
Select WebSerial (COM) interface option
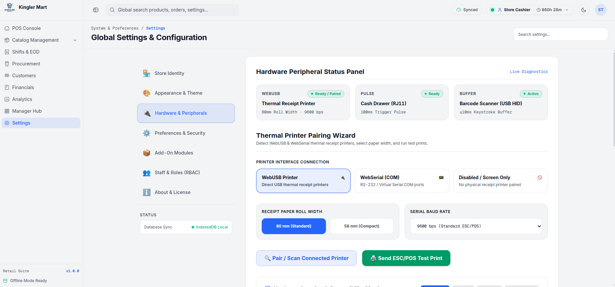tap(402, 181)
